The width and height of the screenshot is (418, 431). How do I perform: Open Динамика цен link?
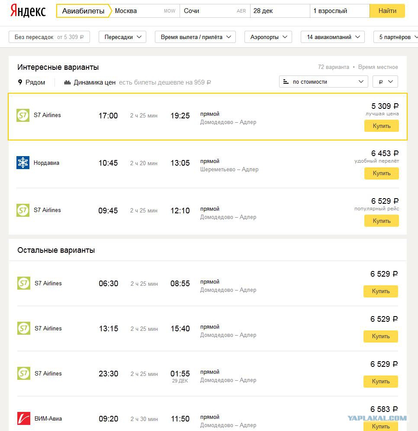click(x=94, y=82)
